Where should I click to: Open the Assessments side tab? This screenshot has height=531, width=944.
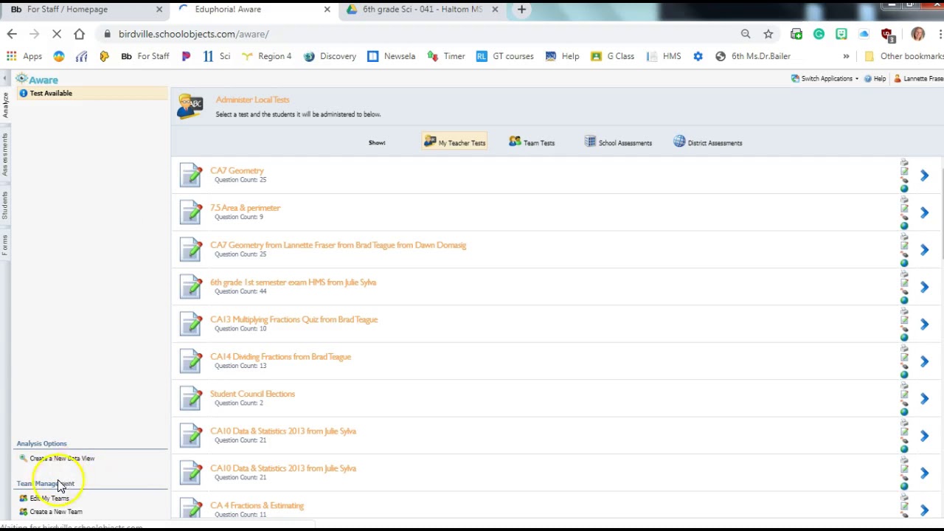pos(5,154)
